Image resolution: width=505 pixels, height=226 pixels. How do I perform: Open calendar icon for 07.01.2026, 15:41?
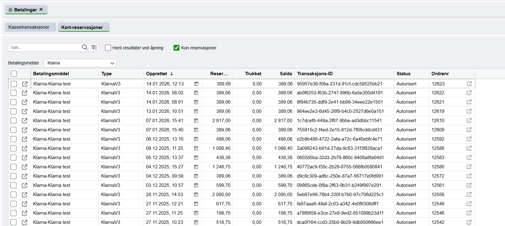196,121
